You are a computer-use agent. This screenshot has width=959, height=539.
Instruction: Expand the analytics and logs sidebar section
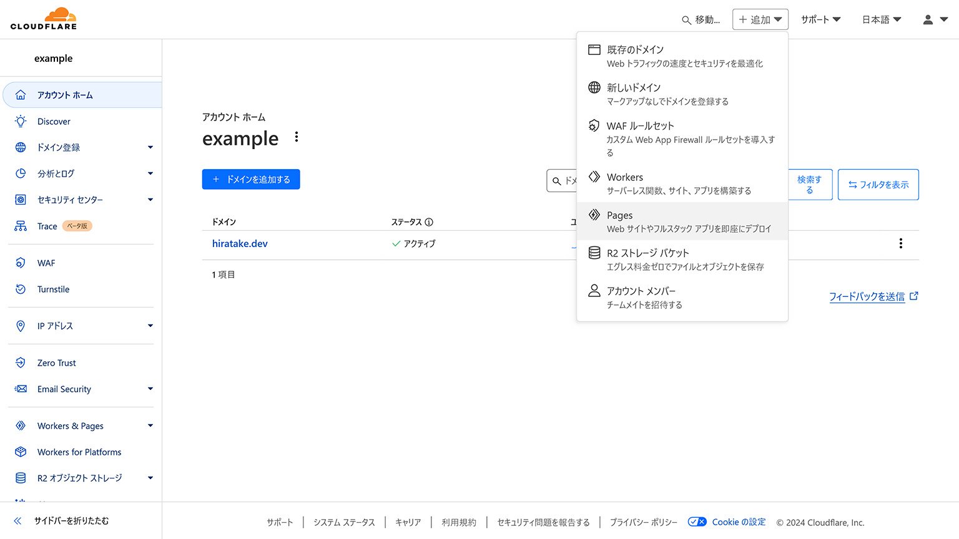[x=150, y=173]
